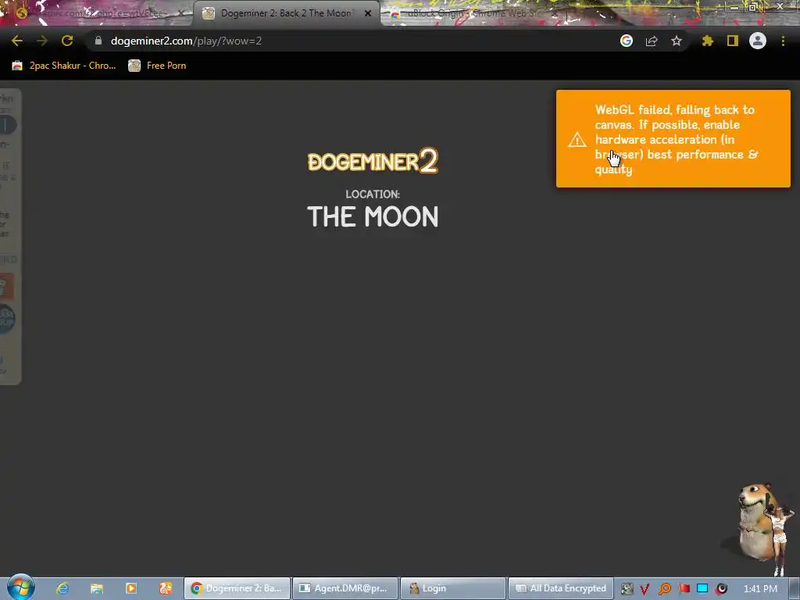Maximize or restore the Chrome window
The image size is (800, 600).
(753, 6)
